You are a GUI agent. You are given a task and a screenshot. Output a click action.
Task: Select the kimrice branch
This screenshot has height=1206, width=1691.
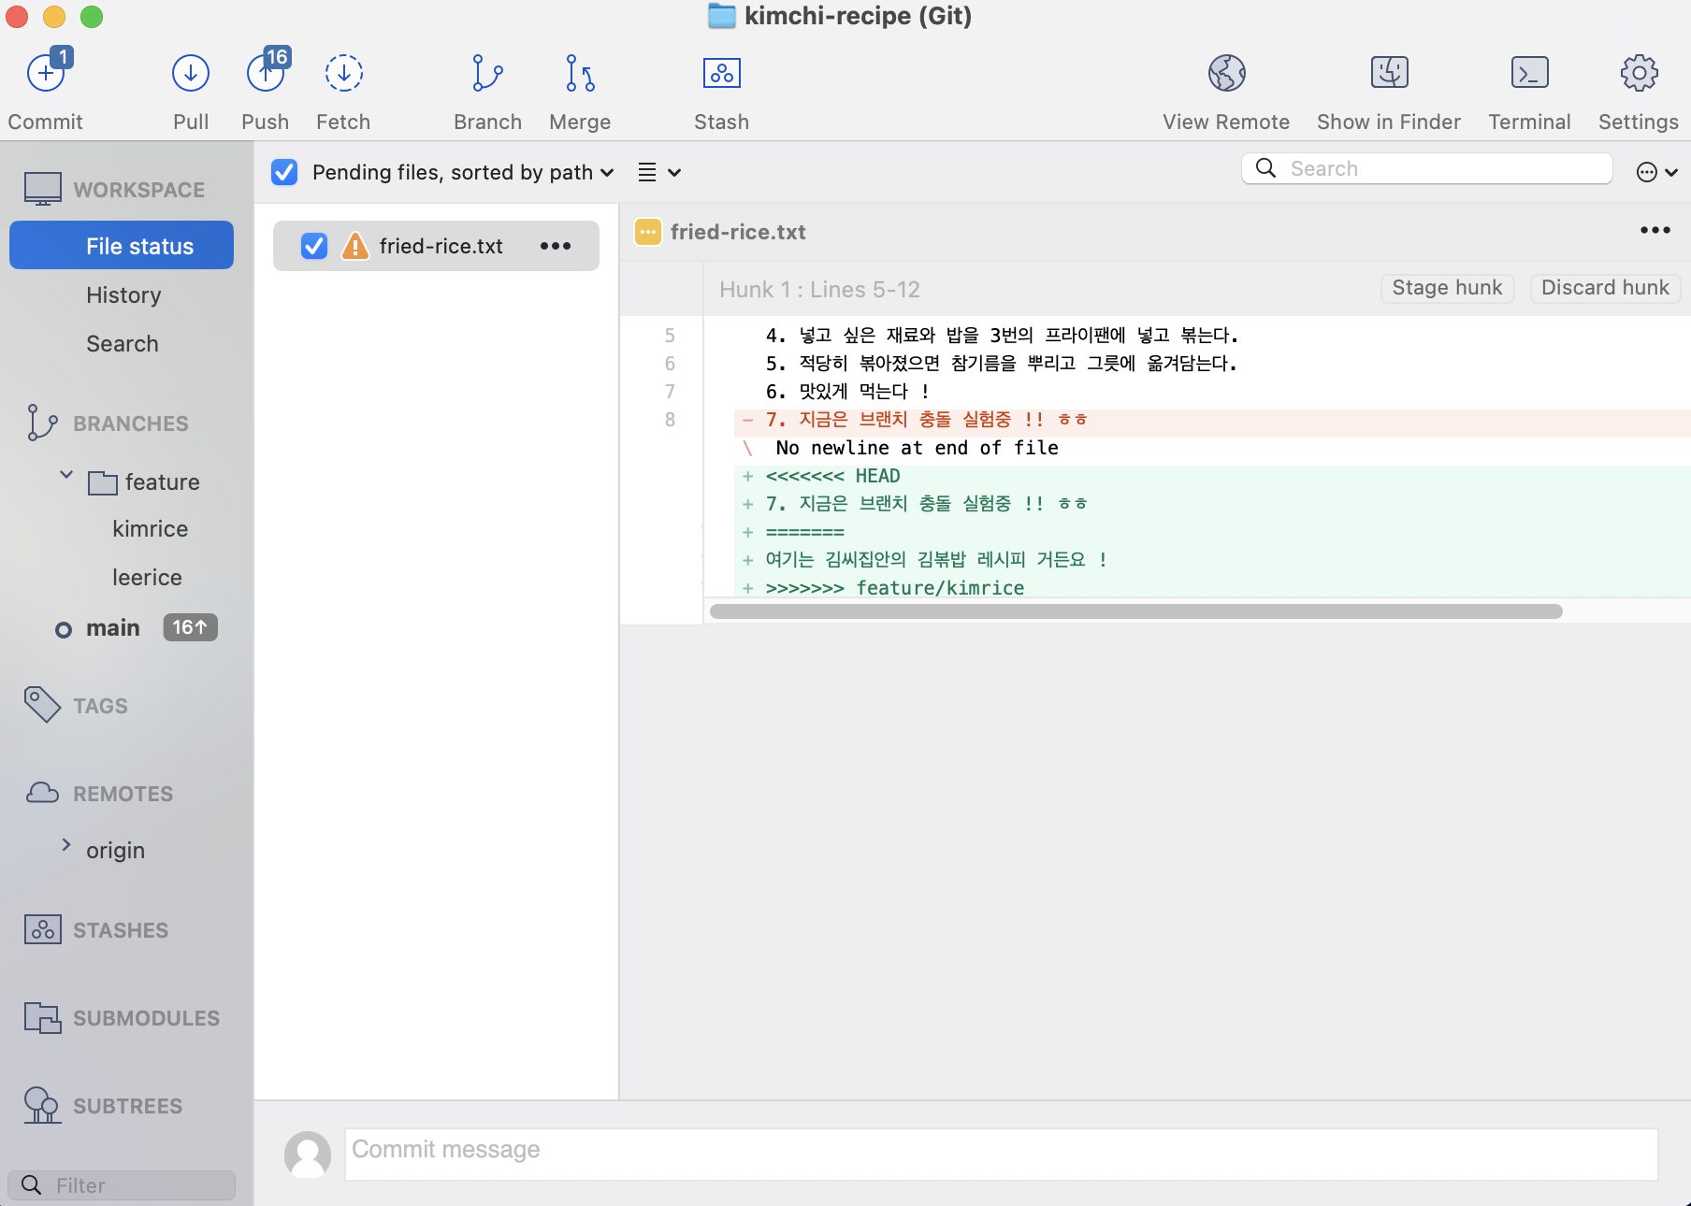tap(151, 529)
